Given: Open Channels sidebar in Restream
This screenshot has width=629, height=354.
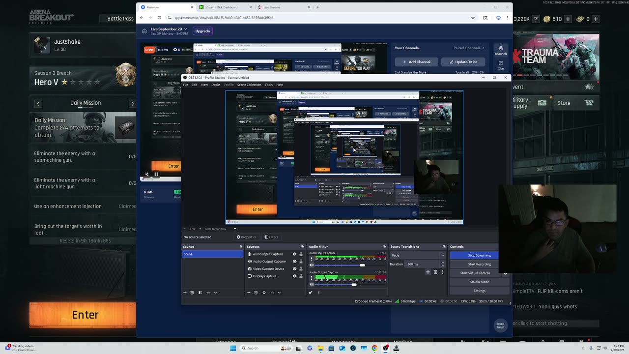Looking at the screenshot, I should click(501, 51).
